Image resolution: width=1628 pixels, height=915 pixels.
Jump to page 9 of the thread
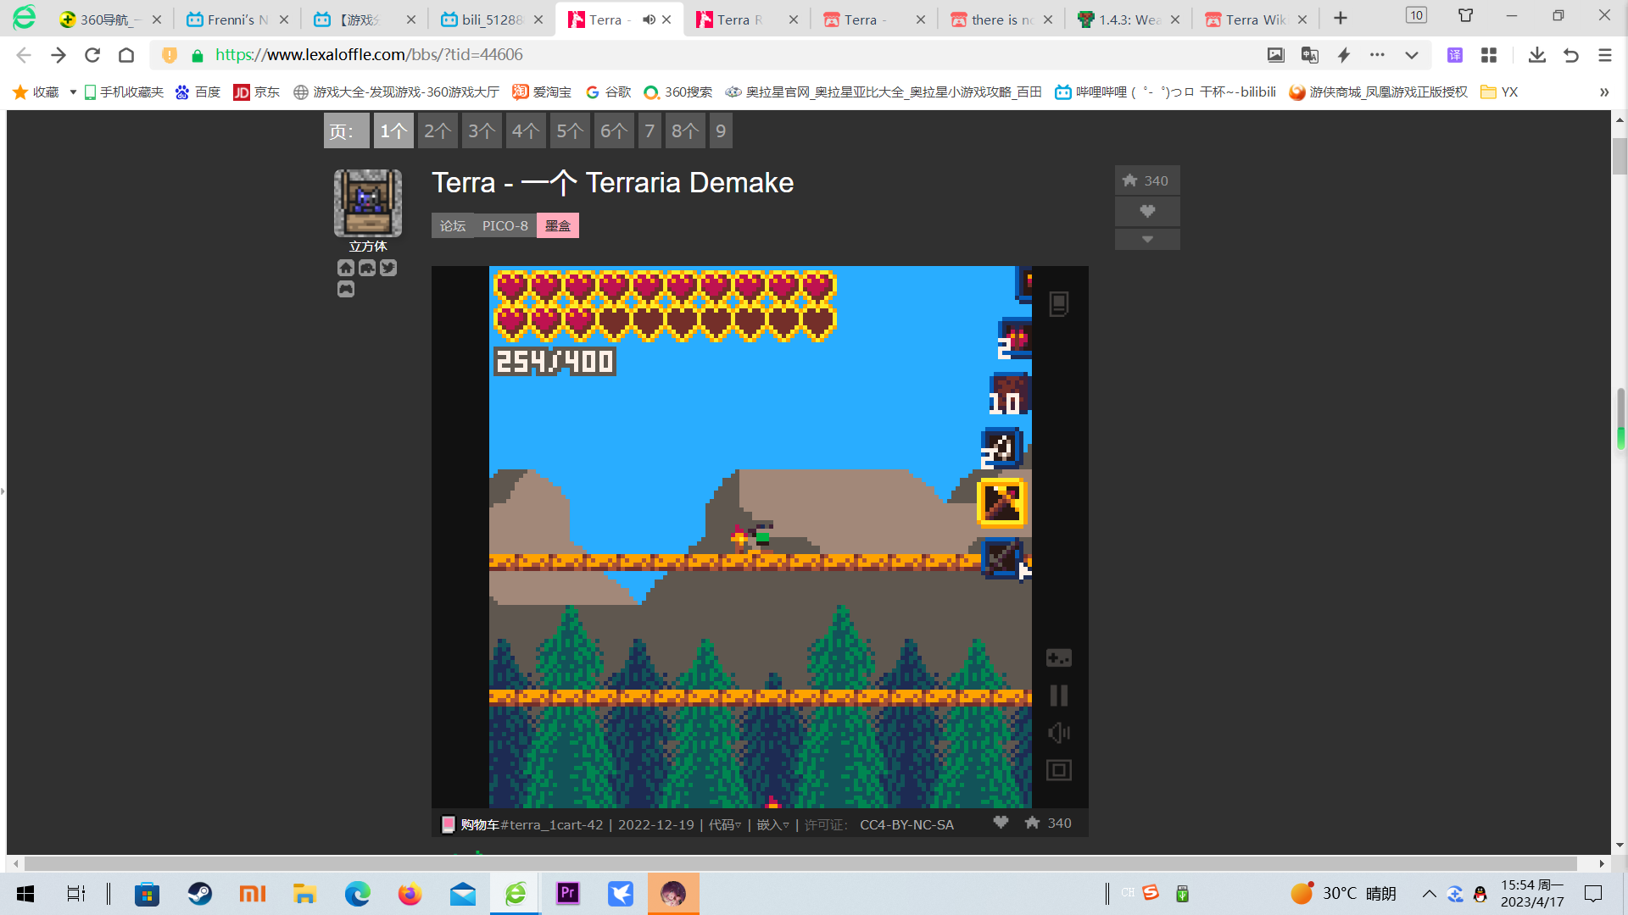721,130
